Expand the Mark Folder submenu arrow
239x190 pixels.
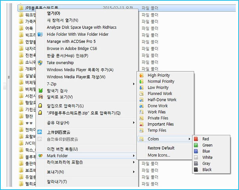[x=134, y=156]
